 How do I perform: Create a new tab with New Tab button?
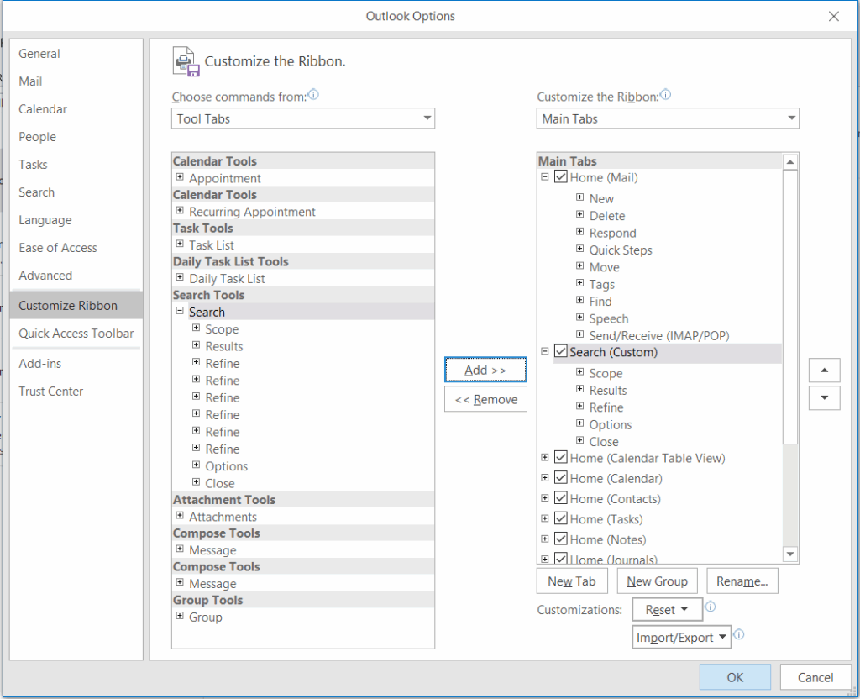572,581
